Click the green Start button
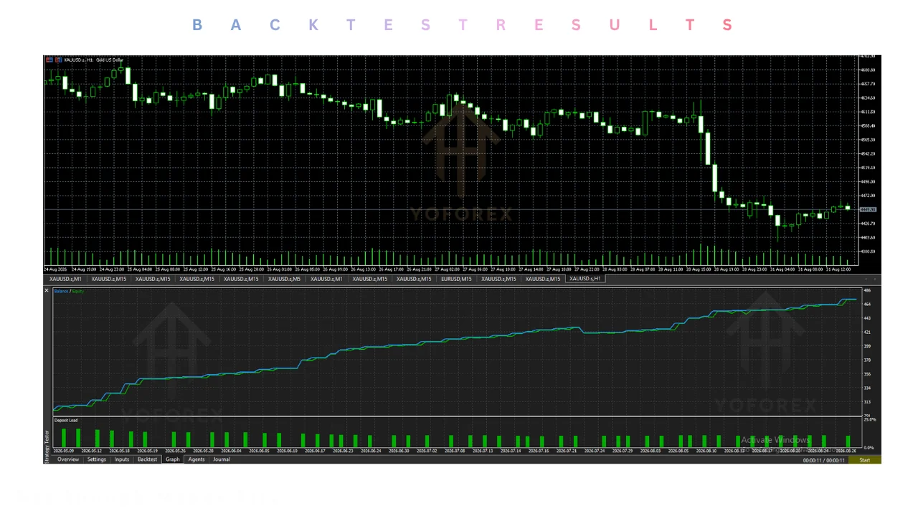The width and height of the screenshot is (918, 516). coord(865,460)
